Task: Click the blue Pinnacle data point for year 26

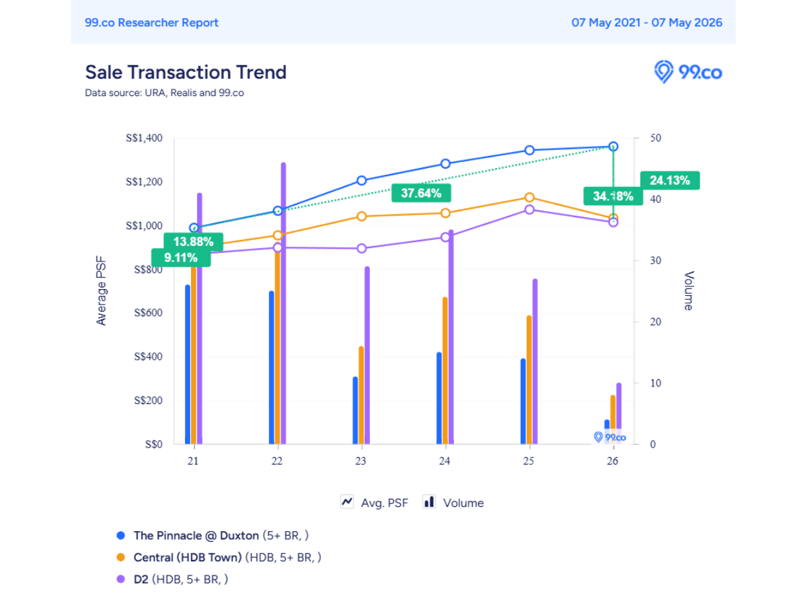Action: pyautogui.click(x=613, y=146)
